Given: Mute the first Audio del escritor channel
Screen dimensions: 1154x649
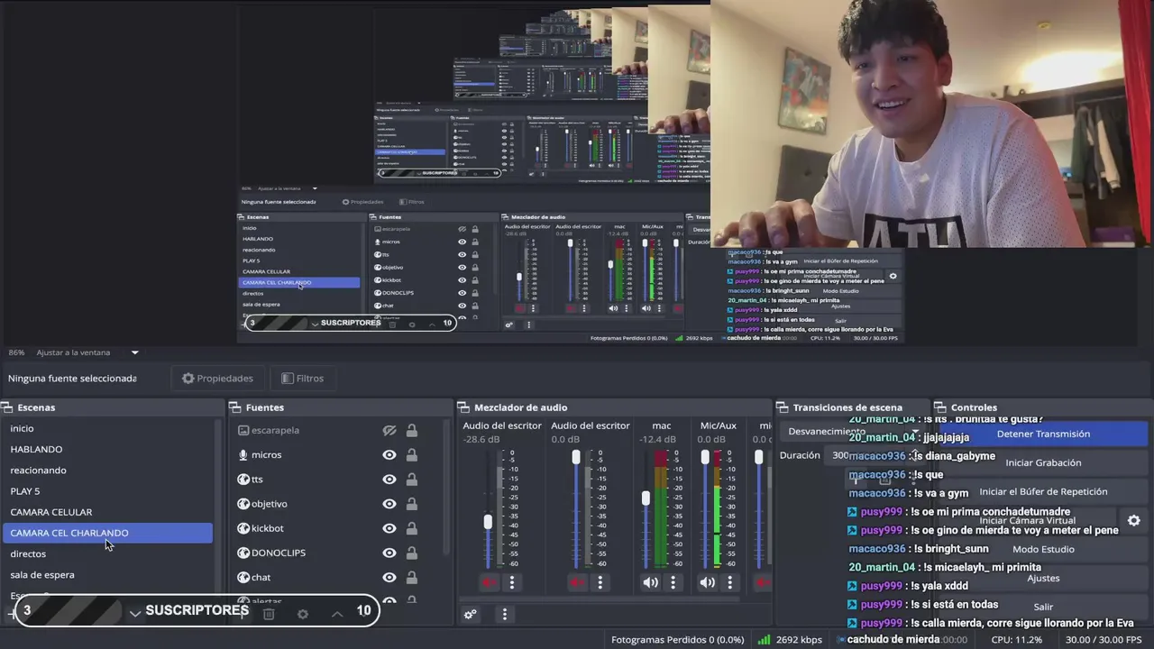Looking at the screenshot, I should tap(489, 582).
